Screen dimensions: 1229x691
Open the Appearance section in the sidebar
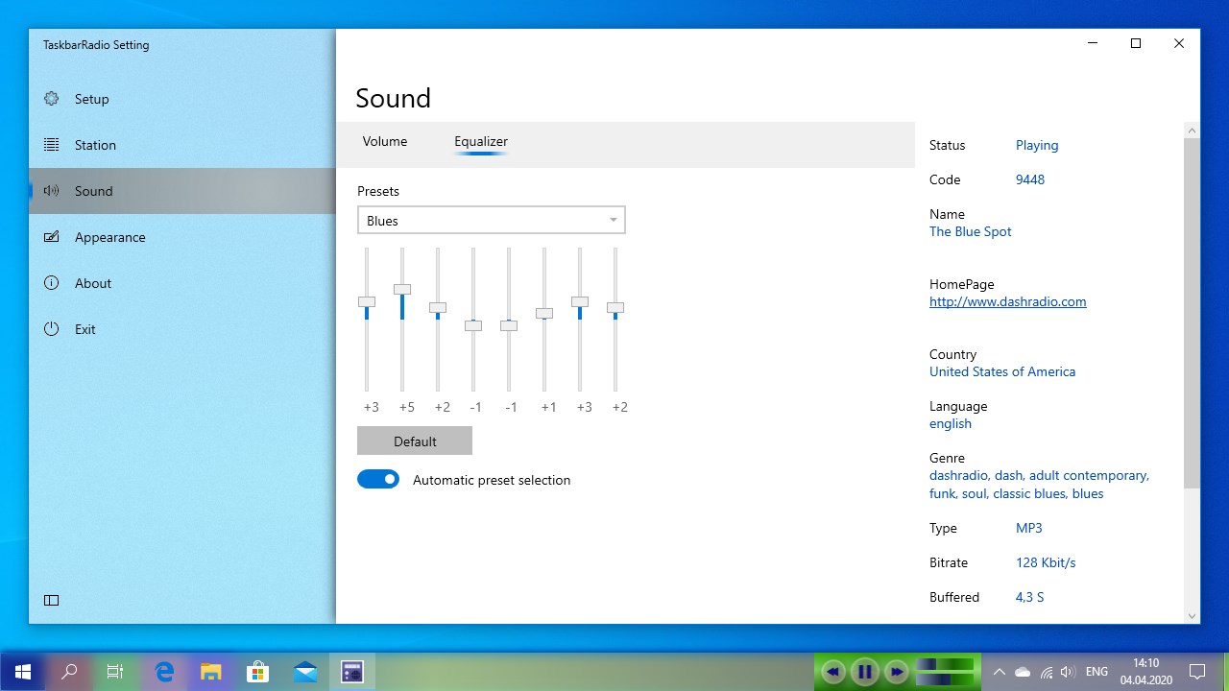coord(182,237)
